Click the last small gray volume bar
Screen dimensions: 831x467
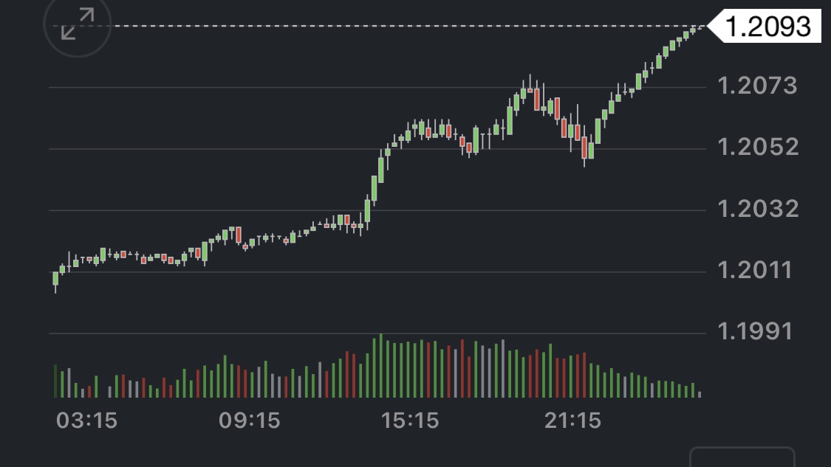pos(700,394)
